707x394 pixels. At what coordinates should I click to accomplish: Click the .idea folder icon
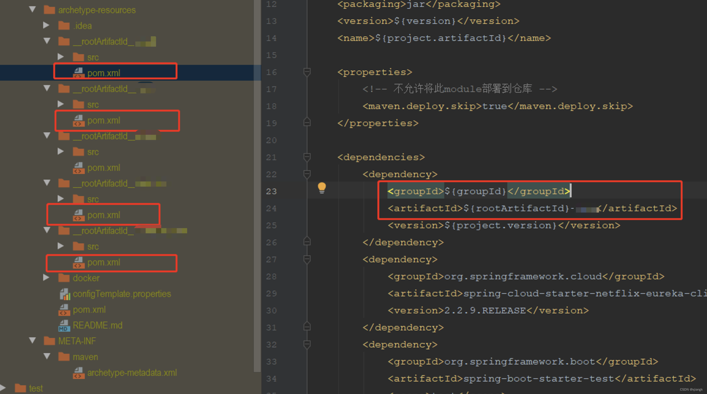coord(64,26)
